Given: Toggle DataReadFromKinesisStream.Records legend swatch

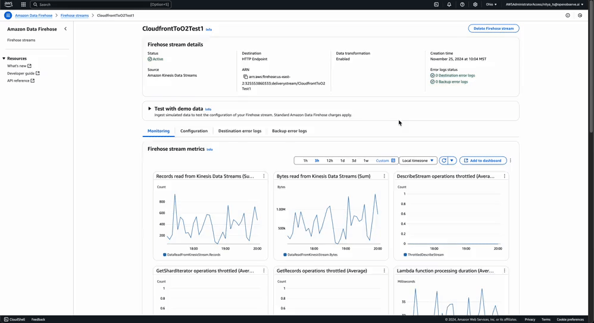Looking at the screenshot, I should pos(164,254).
